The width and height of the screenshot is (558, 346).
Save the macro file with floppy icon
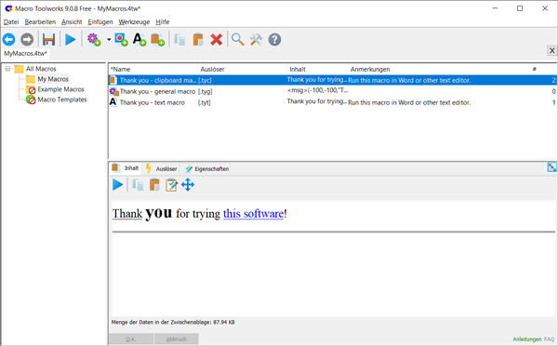pyautogui.click(x=48, y=39)
